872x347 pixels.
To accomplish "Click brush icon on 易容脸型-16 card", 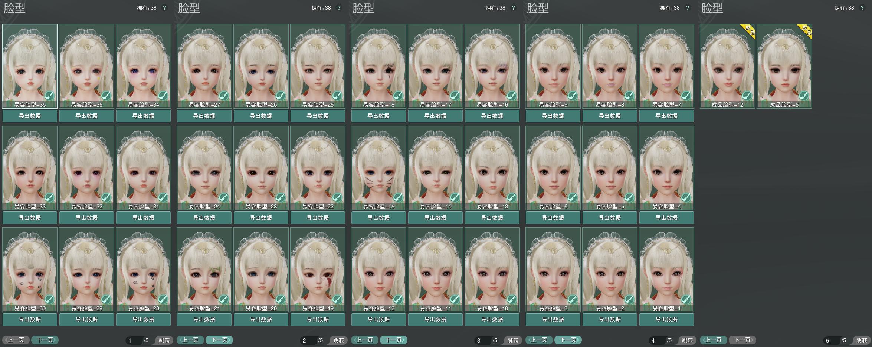I will (512, 96).
